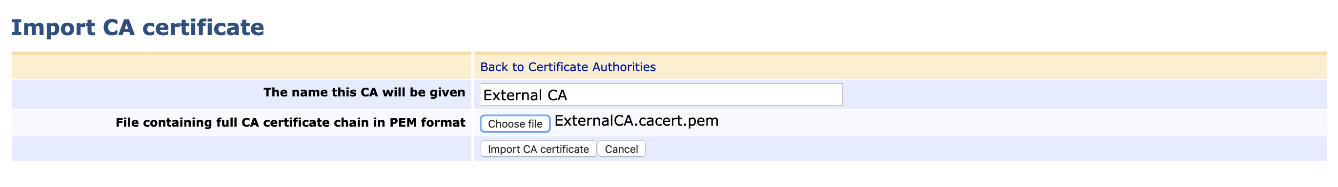Click the Choose file button
The width and height of the screenshot is (1338, 187).
515,124
